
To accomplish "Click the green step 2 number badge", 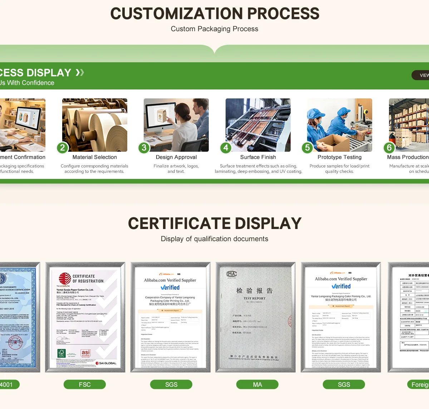I will [x=63, y=148].
